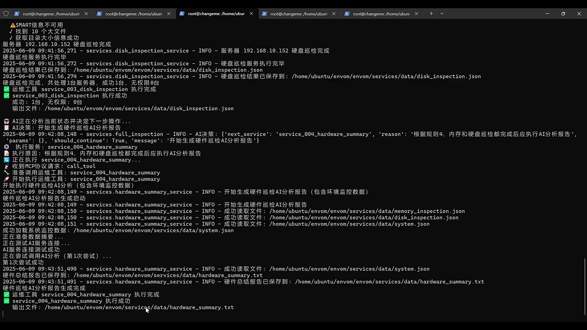Click the line '硬件巡检AI分析报告生成完成'
The height and width of the screenshot is (330, 587).
coord(44,288)
